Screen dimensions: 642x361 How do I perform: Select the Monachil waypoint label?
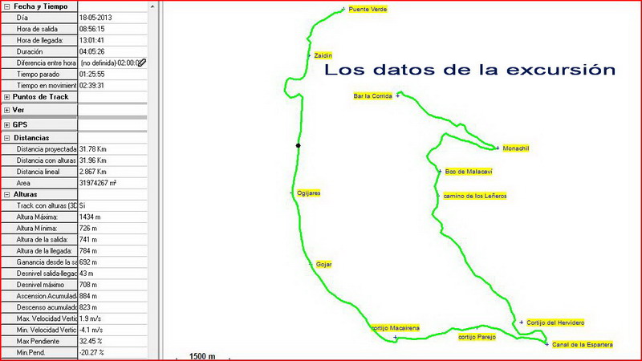click(516, 148)
